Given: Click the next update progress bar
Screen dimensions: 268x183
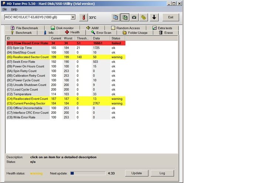Looking at the screenshot, I should tap(88, 173).
